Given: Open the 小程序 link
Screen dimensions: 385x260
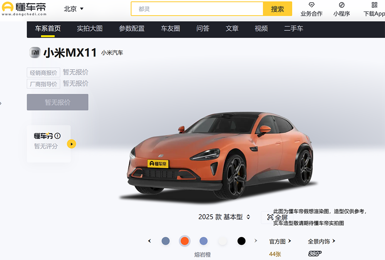Looking at the screenshot, I should [341, 13].
